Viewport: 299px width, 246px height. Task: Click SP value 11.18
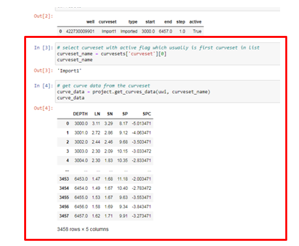123,179
